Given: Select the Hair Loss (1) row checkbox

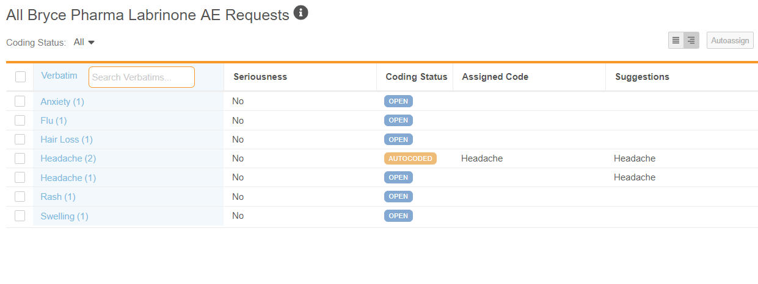Looking at the screenshot, I should [x=20, y=140].
